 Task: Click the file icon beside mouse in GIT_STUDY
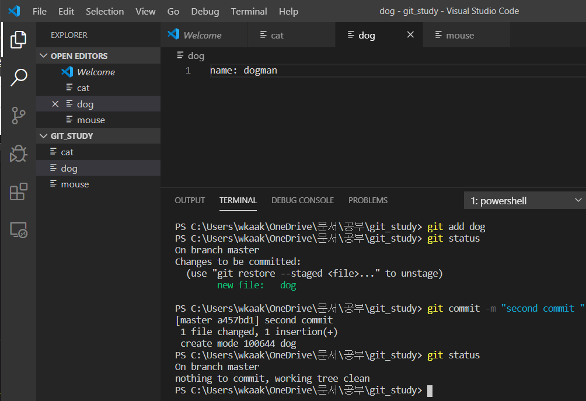pyautogui.click(x=54, y=184)
